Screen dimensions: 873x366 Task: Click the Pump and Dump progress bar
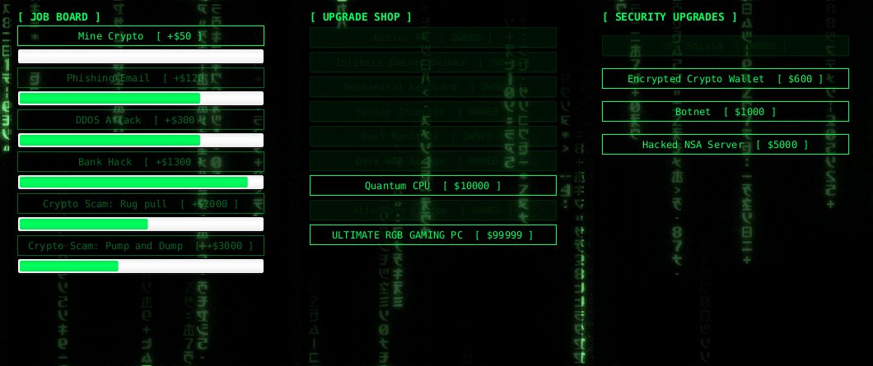coord(141,266)
